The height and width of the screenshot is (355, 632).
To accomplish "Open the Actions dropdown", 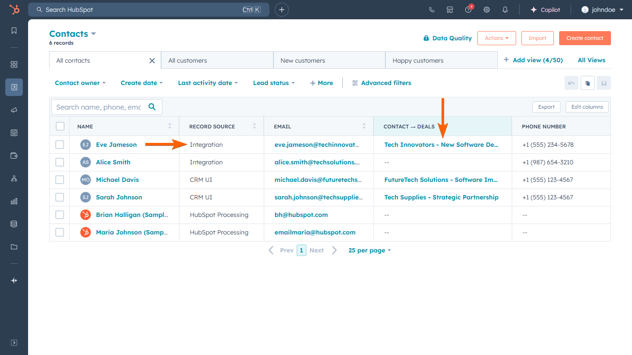I will tap(496, 38).
